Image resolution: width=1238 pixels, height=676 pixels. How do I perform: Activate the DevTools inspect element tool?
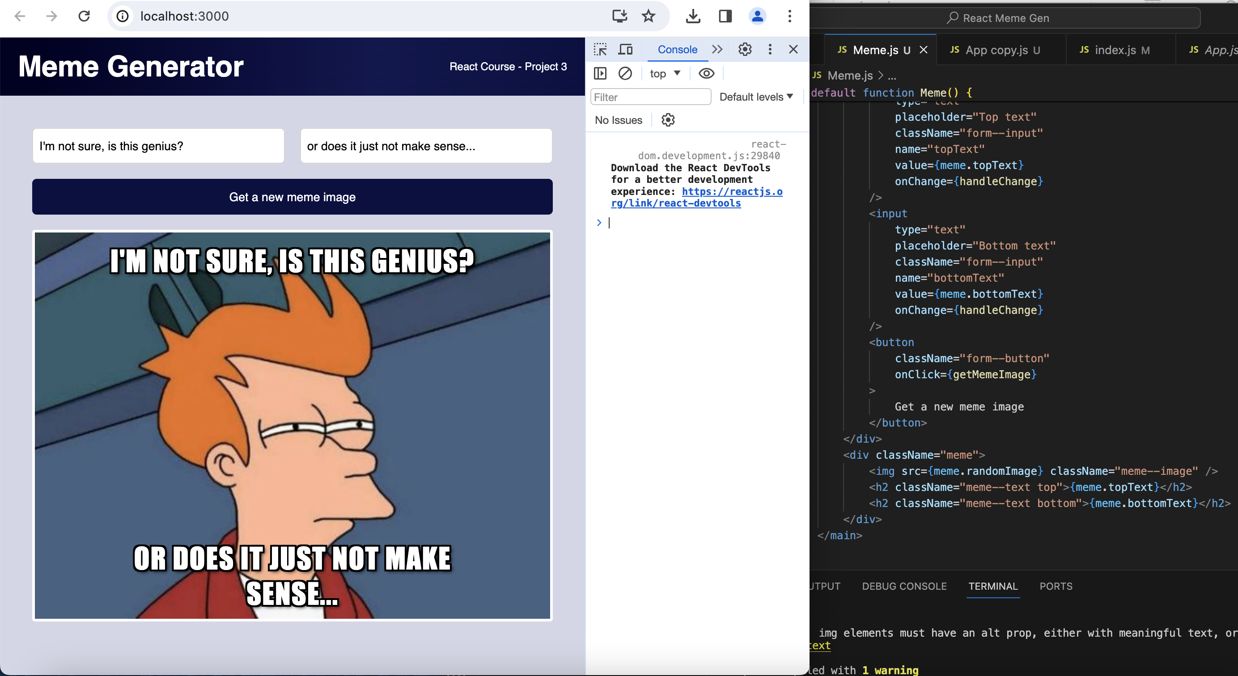point(600,50)
